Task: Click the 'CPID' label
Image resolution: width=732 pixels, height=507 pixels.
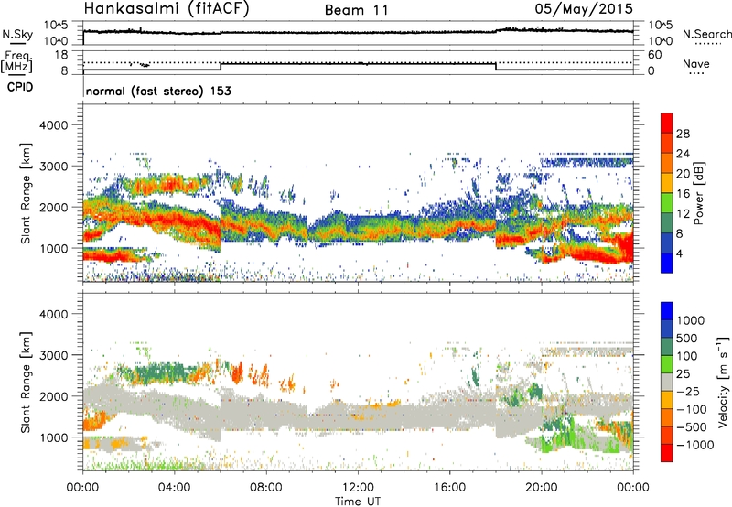Action: [x=20, y=87]
